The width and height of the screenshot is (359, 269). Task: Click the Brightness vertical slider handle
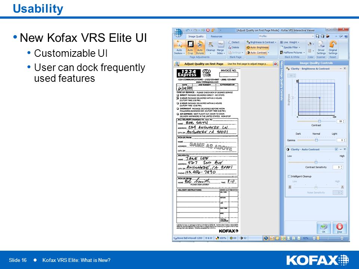tap(292, 98)
